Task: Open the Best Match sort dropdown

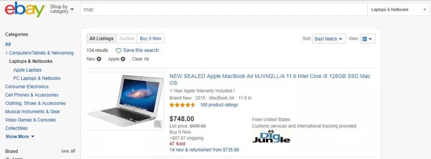Action: (329, 39)
